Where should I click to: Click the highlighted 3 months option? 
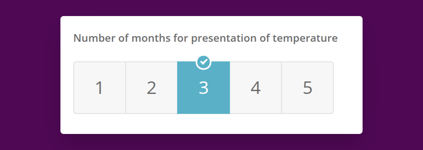(203, 88)
